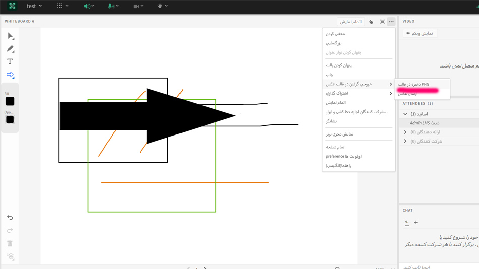Click the chat plus icon
The height and width of the screenshot is (269, 479).
[x=416, y=222]
